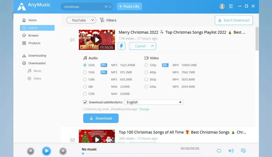Toggle the repeat loop mode icon
The height and width of the screenshot is (157, 272).
point(219,151)
